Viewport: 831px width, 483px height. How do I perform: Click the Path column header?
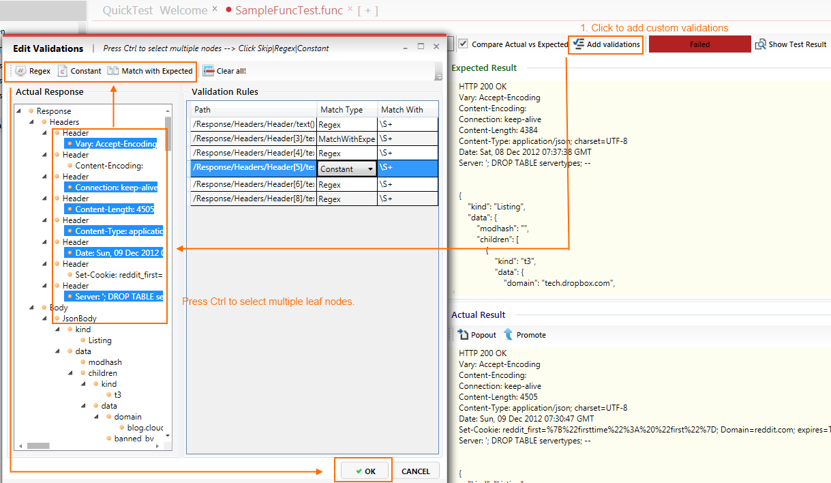[x=254, y=110]
